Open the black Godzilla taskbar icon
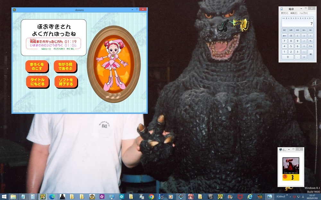Image resolution: width=321 pixels, height=200 pixels. [x=62, y=197]
